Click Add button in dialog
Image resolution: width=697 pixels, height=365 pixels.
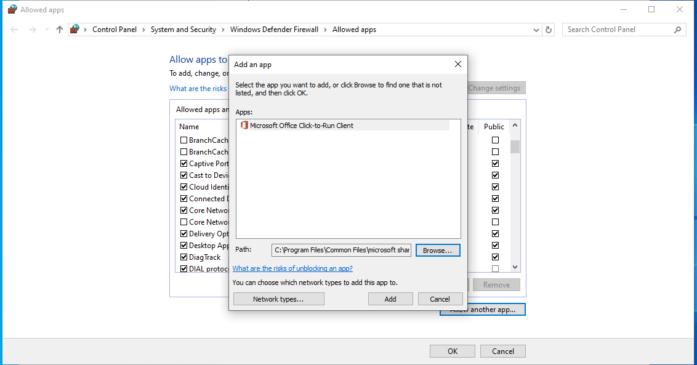click(x=390, y=299)
